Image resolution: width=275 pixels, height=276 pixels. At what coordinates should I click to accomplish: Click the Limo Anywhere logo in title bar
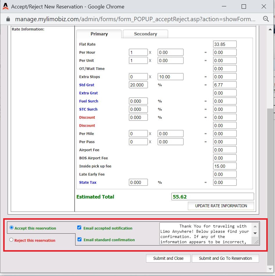[x=6, y=6]
